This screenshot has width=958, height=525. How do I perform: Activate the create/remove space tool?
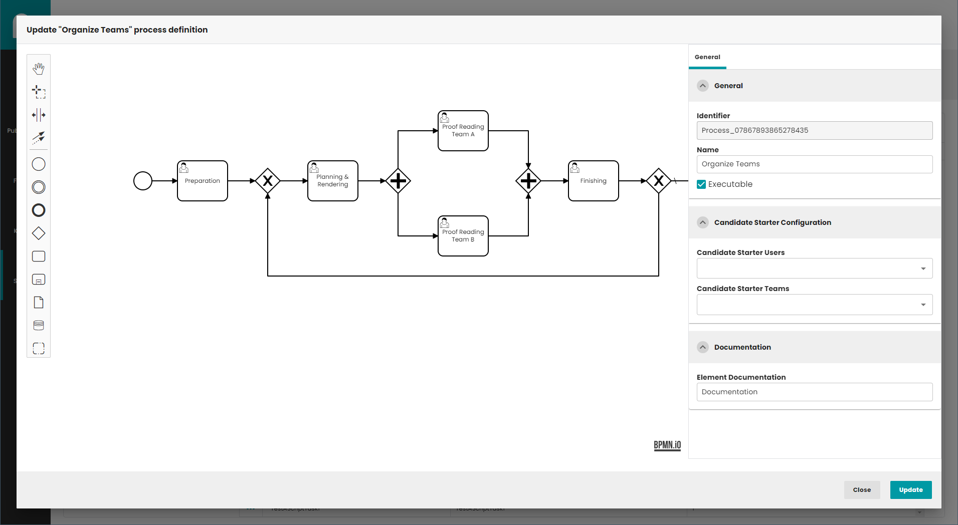click(39, 115)
